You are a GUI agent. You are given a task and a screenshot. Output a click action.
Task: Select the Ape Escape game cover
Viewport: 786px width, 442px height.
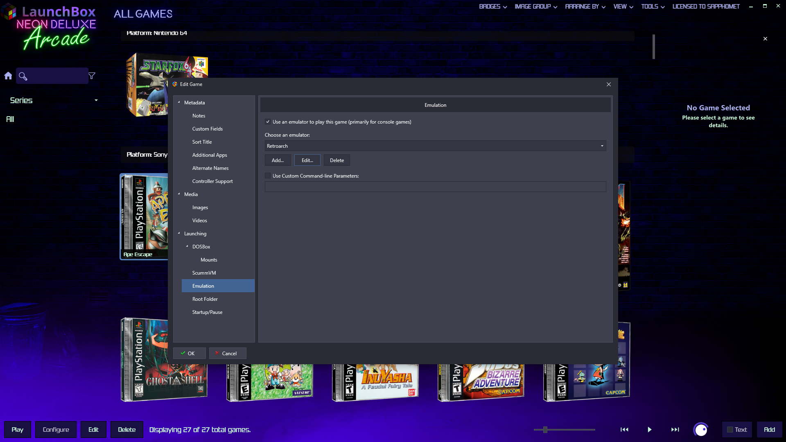click(144, 216)
